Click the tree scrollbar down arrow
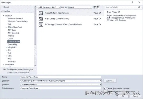This screenshot has width=143, height=99. click(35, 66)
